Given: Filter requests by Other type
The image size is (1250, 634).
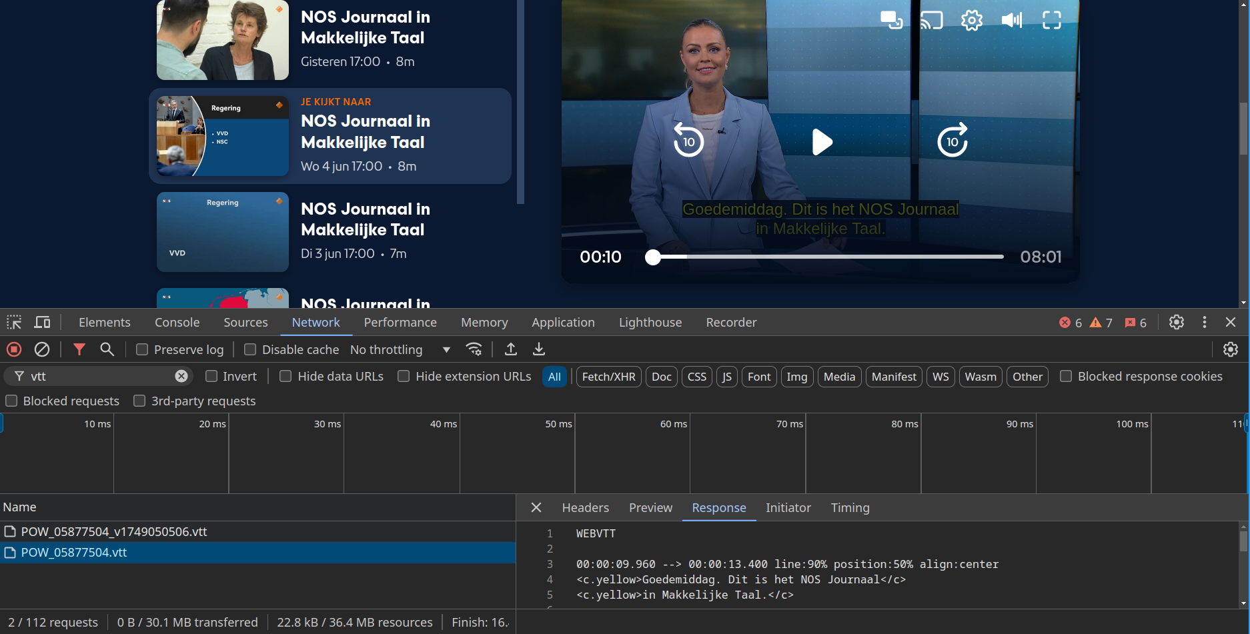Looking at the screenshot, I should pyautogui.click(x=1027, y=377).
